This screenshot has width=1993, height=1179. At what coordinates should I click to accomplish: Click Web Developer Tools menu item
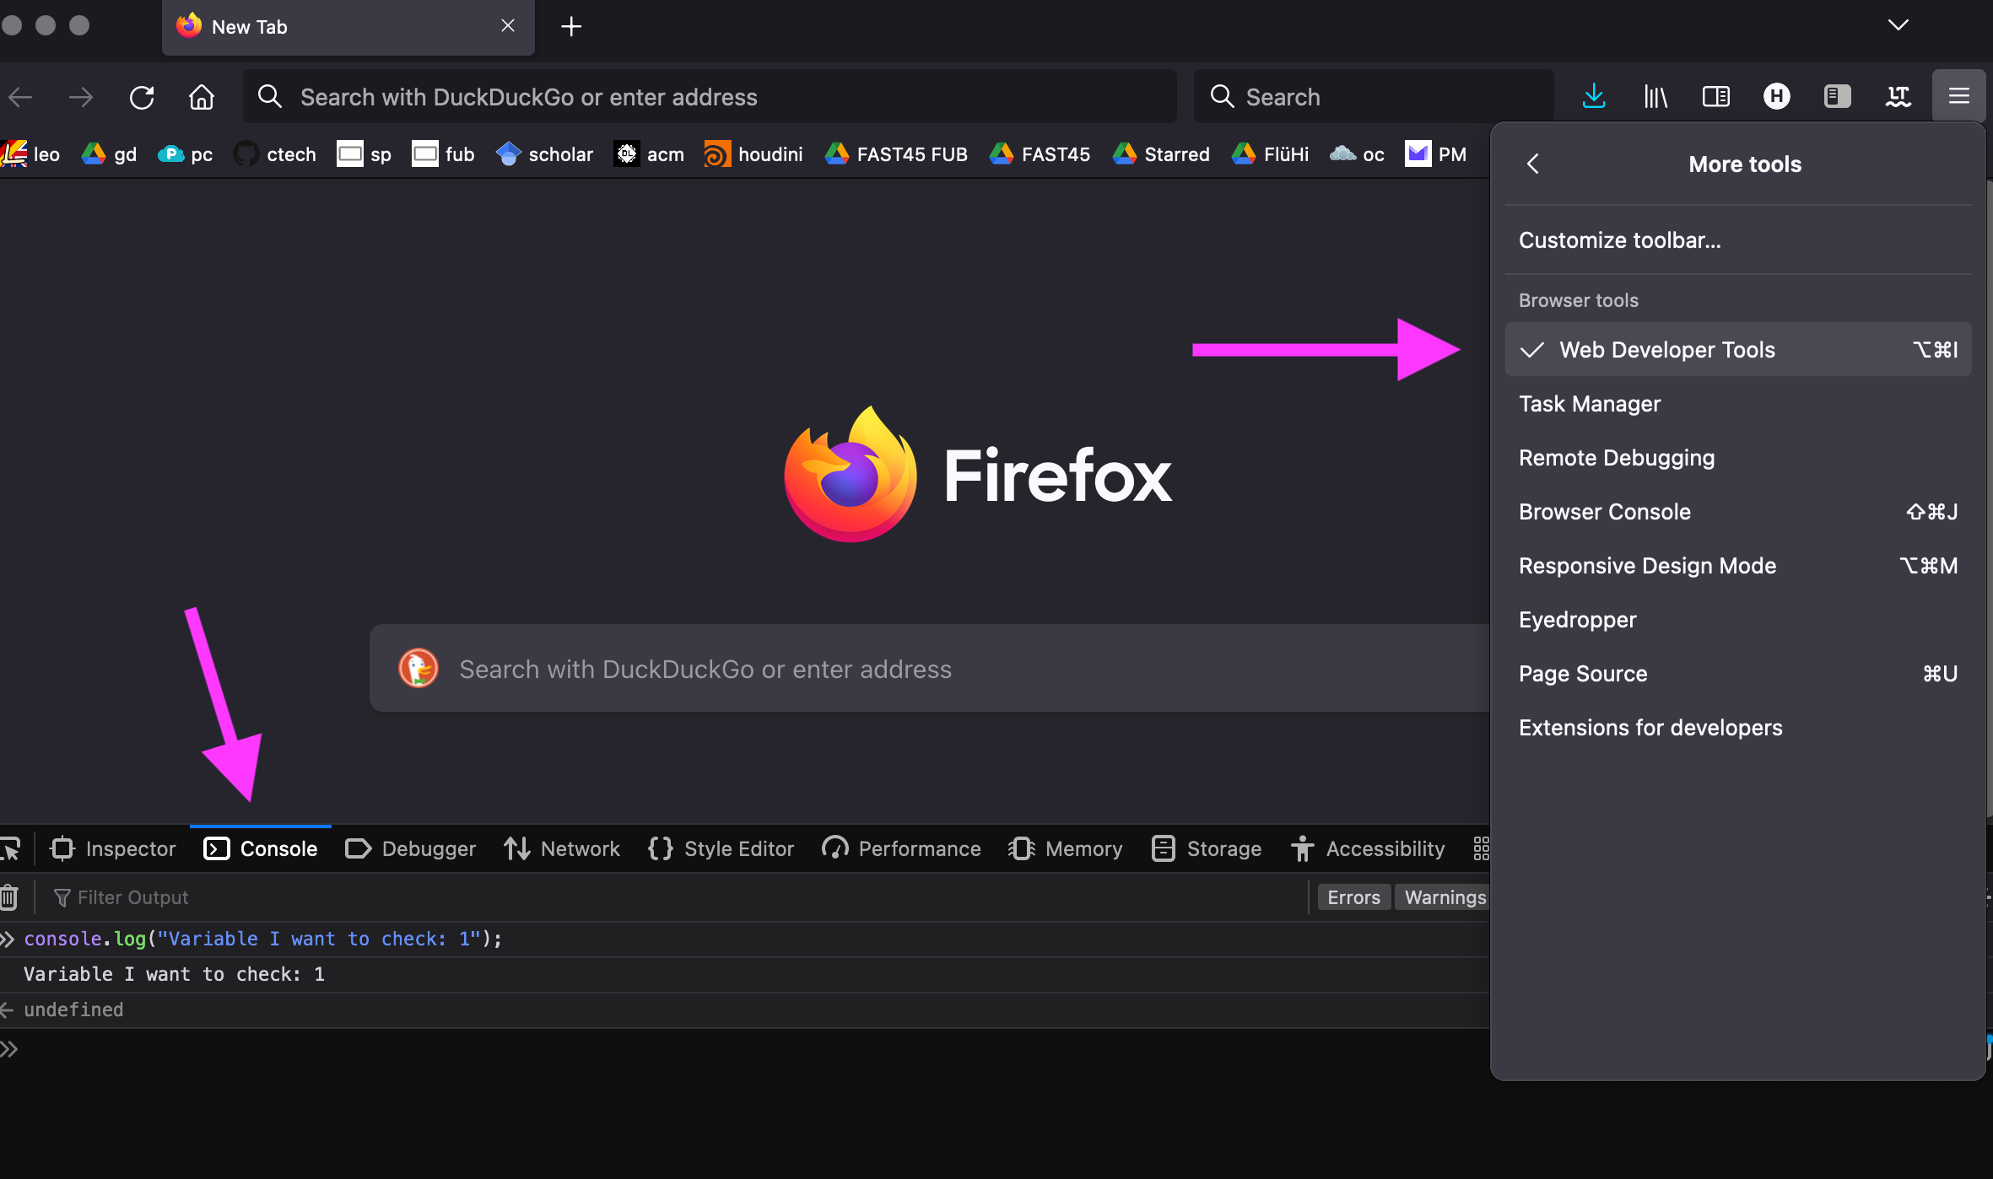(1667, 349)
